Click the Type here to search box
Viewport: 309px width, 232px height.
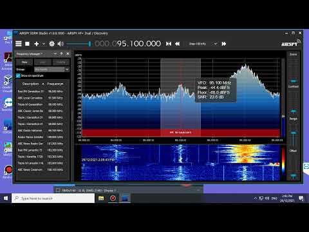pyautogui.click(x=53, y=198)
